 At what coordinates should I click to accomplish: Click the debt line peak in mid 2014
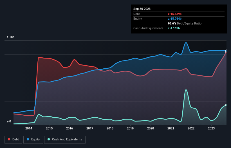[39, 57]
